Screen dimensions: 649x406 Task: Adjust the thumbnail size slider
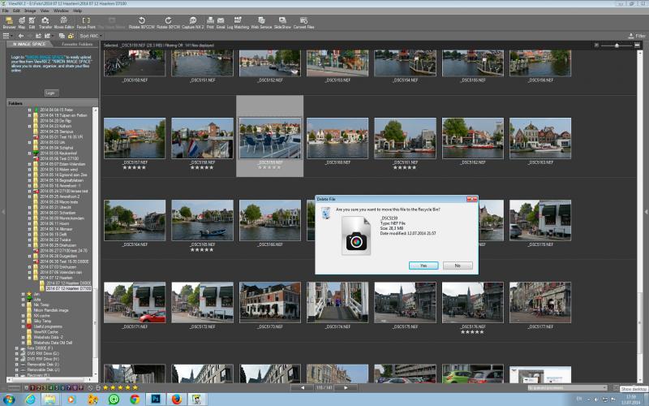click(x=617, y=45)
